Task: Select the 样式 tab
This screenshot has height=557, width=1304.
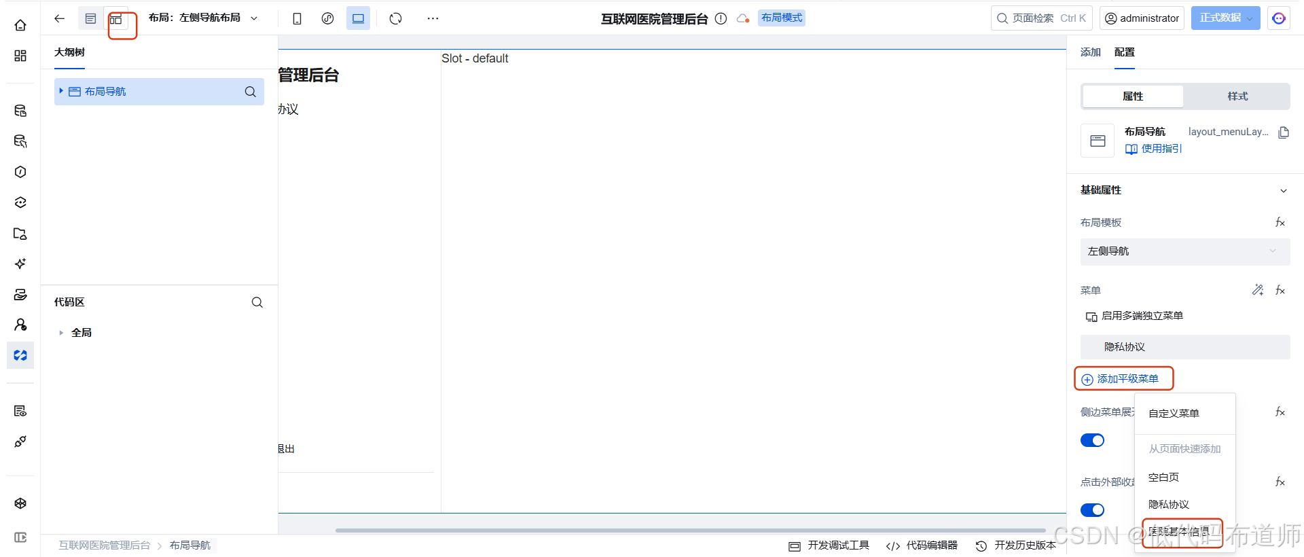Action: point(1237,96)
